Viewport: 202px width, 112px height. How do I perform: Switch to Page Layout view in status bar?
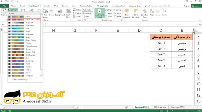tap(167, 111)
